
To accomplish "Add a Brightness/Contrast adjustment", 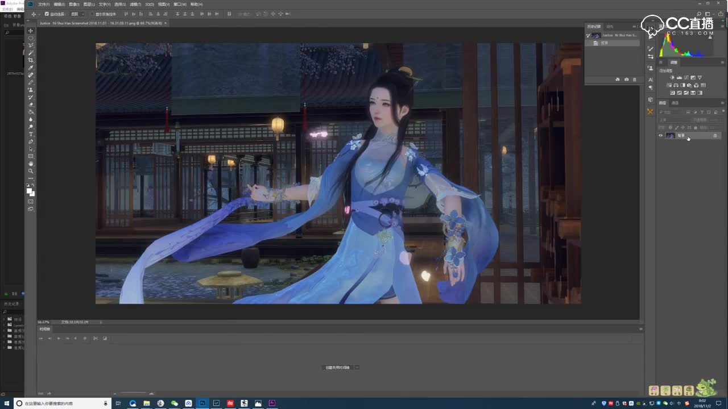I will [672, 78].
